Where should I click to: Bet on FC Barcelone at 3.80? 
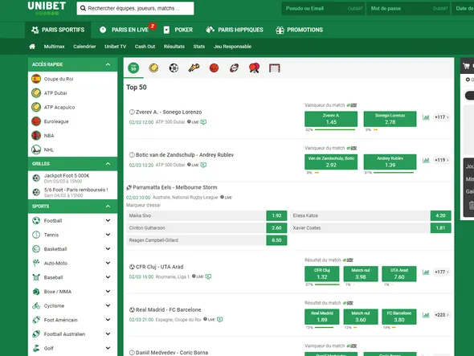point(399,317)
